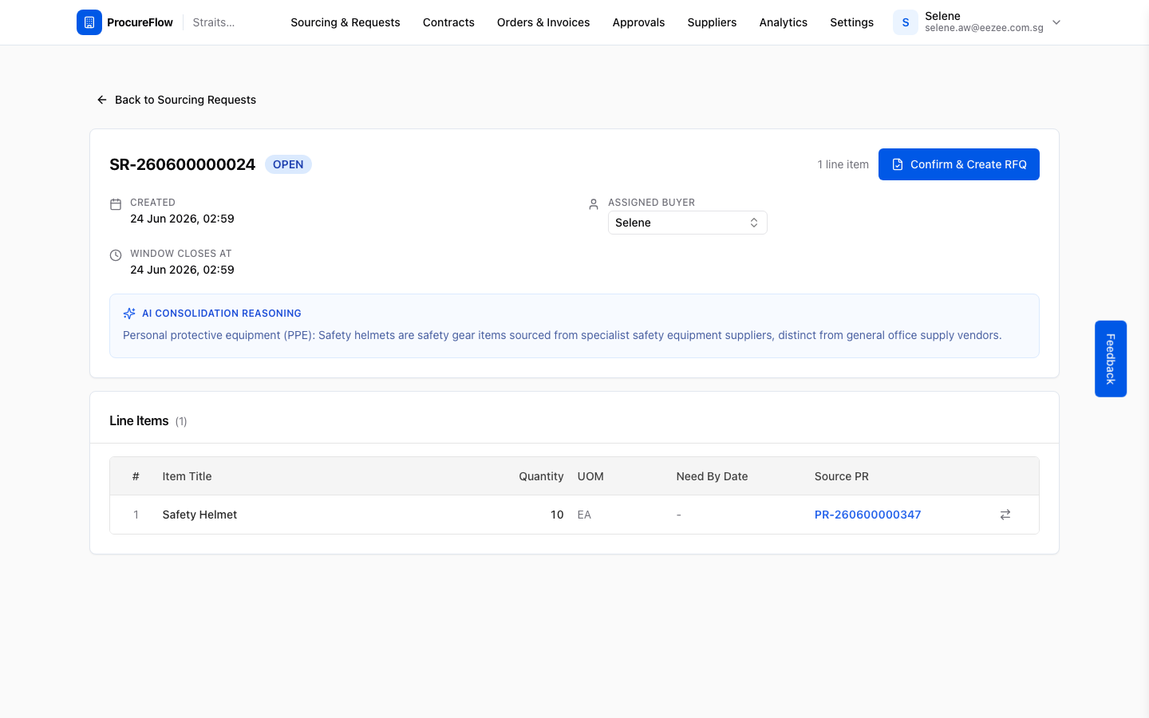Click the swap icon in Safety Helmet row
The width and height of the screenshot is (1149, 718).
click(x=1005, y=515)
